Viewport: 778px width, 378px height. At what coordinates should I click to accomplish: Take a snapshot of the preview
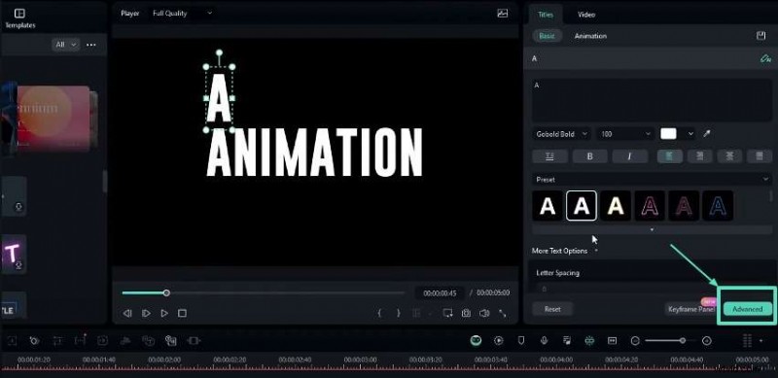coord(466,313)
